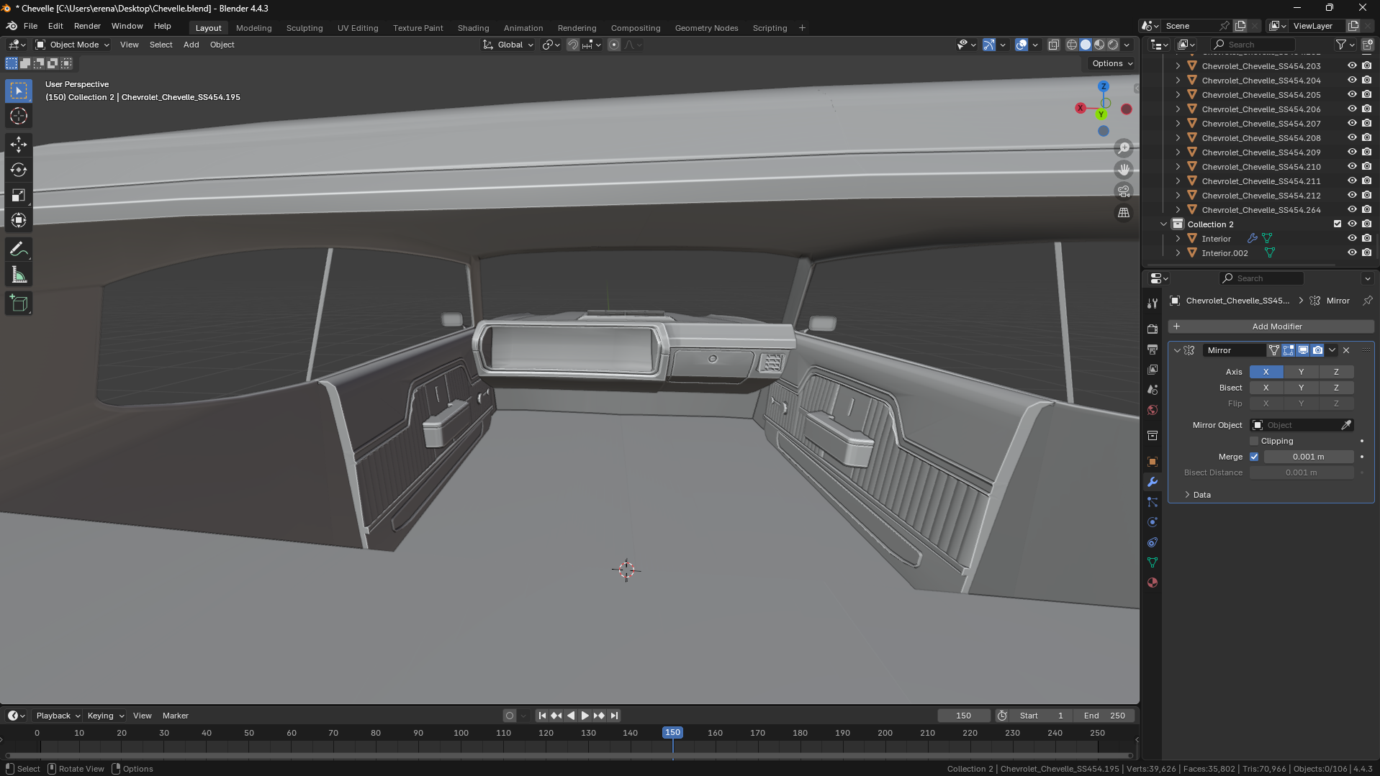Viewport: 1380px width, 776px height.
Task: Click the Merge distance 0.001 m slider
Action: tap(1308, 457)
